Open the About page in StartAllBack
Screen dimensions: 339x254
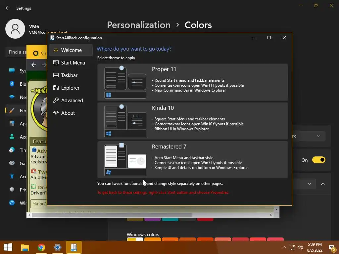click(71, 113)
